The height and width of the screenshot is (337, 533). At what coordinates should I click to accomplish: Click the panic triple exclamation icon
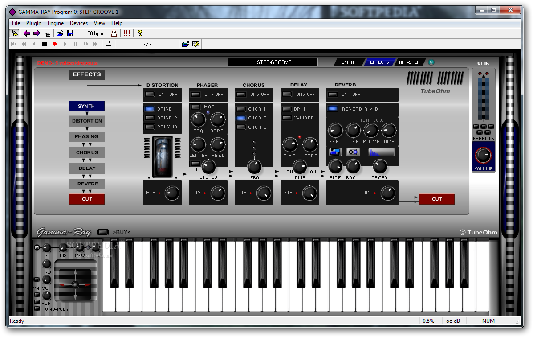(x=127, y=33)
